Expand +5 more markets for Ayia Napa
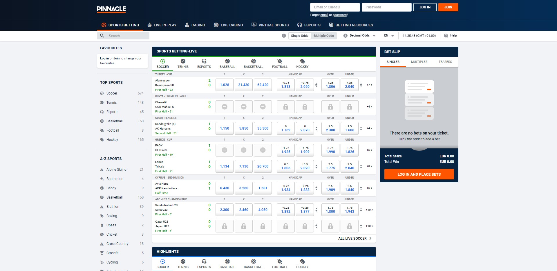 coord(369,188)
